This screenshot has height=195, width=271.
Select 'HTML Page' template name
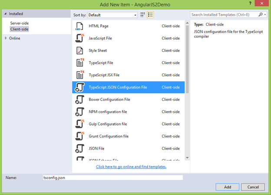(99, 26)
